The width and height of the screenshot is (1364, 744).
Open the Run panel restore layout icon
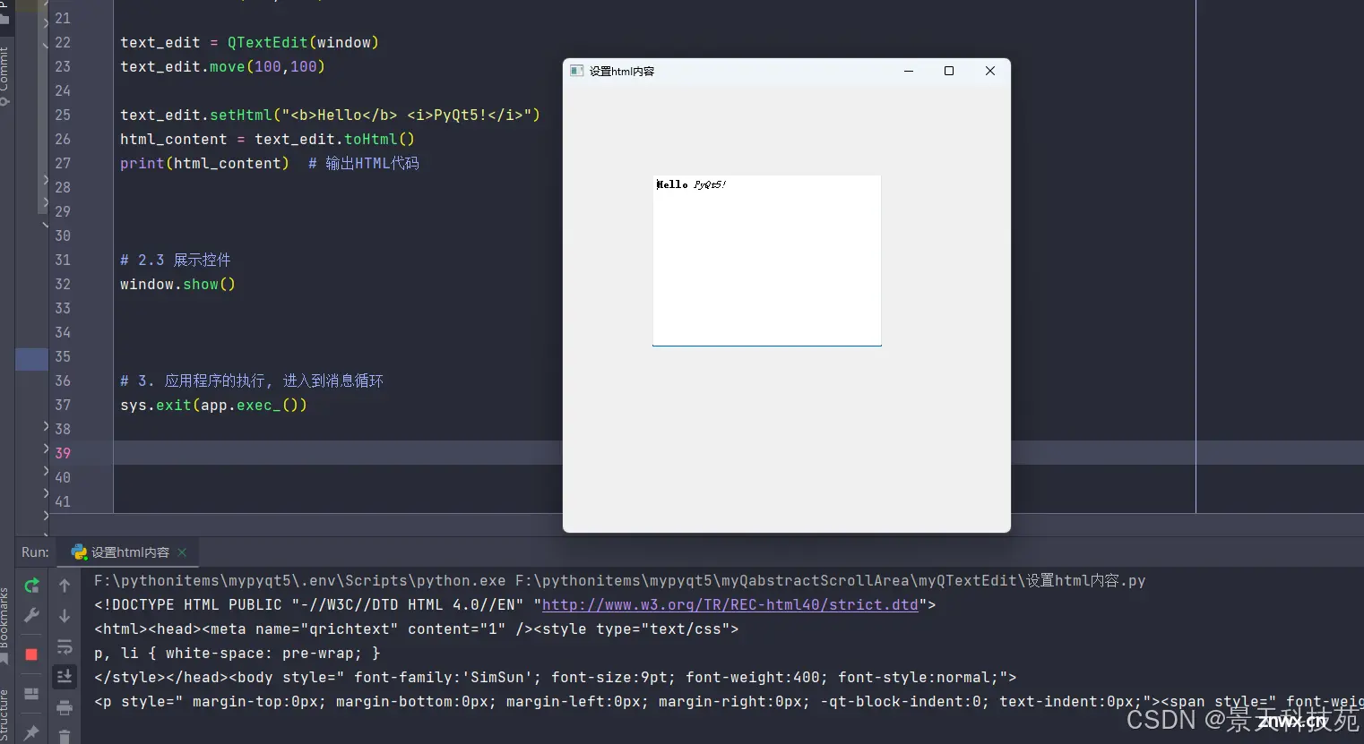31,694
